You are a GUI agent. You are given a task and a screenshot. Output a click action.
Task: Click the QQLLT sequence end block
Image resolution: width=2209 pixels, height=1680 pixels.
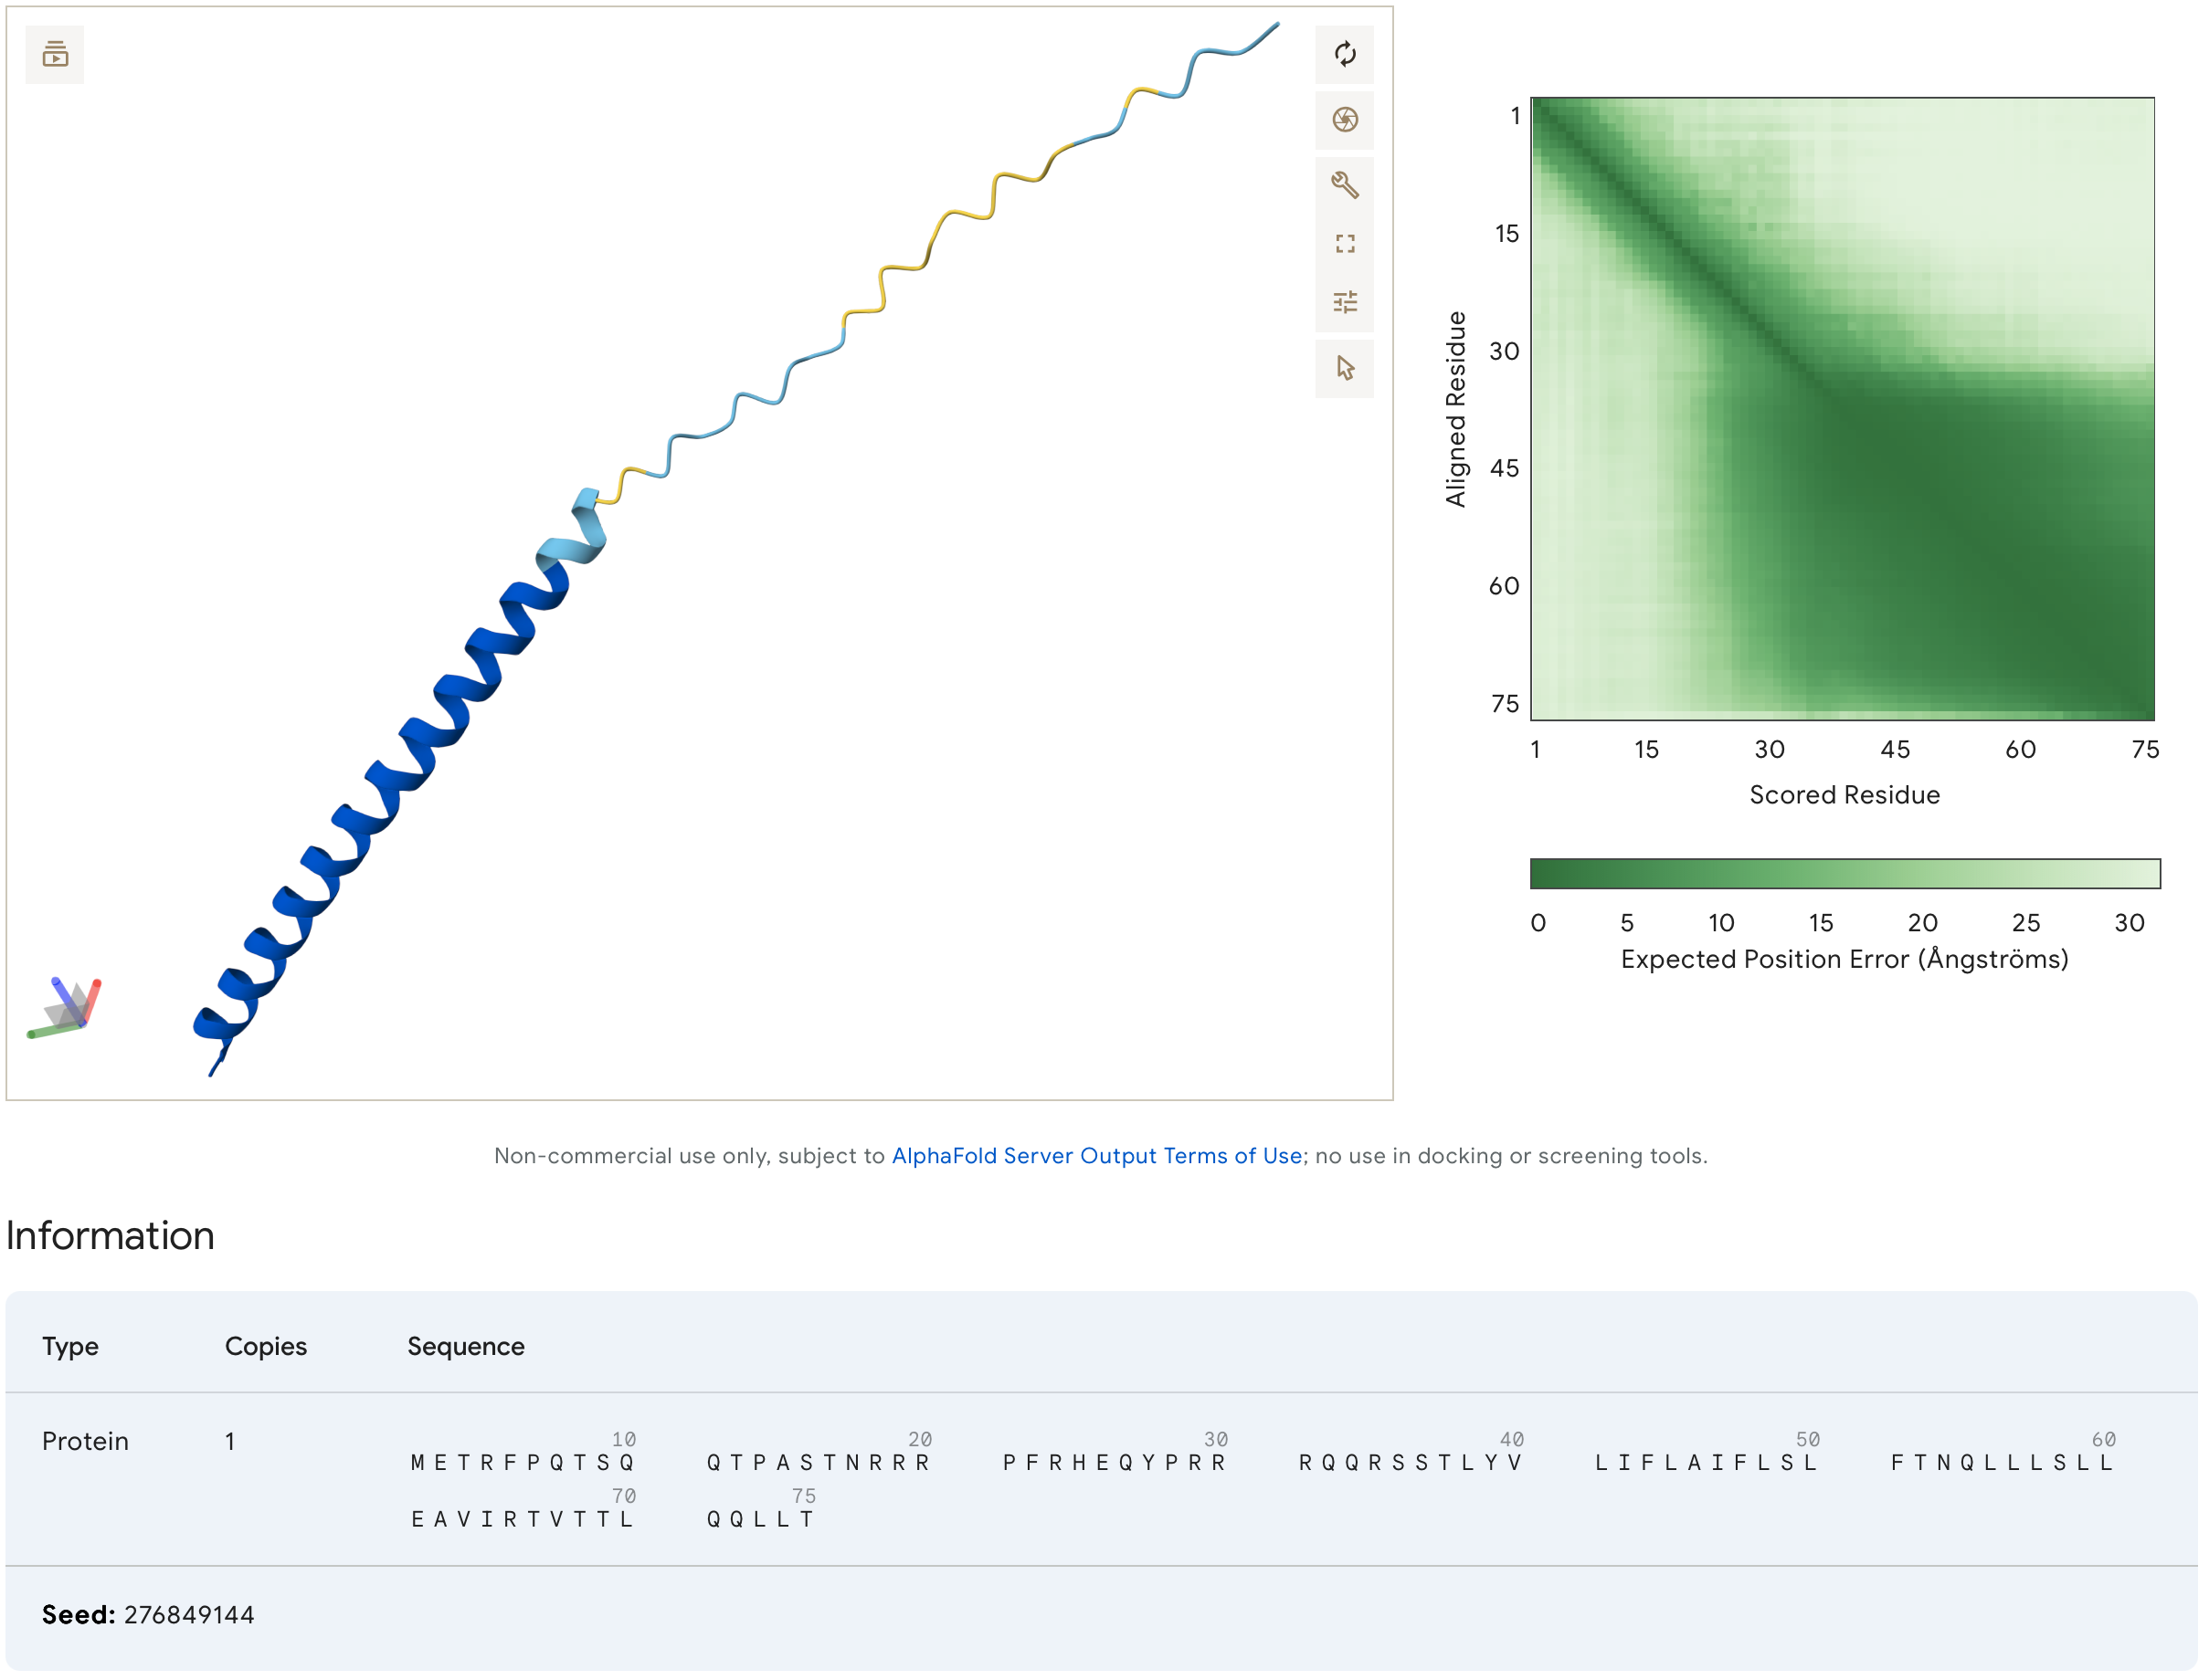click(x=760, y=1520)
